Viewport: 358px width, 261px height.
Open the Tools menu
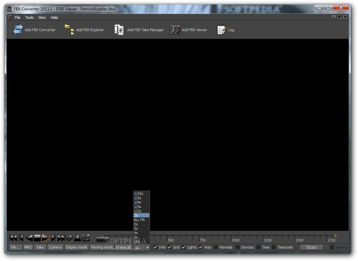tap(29, 17)
